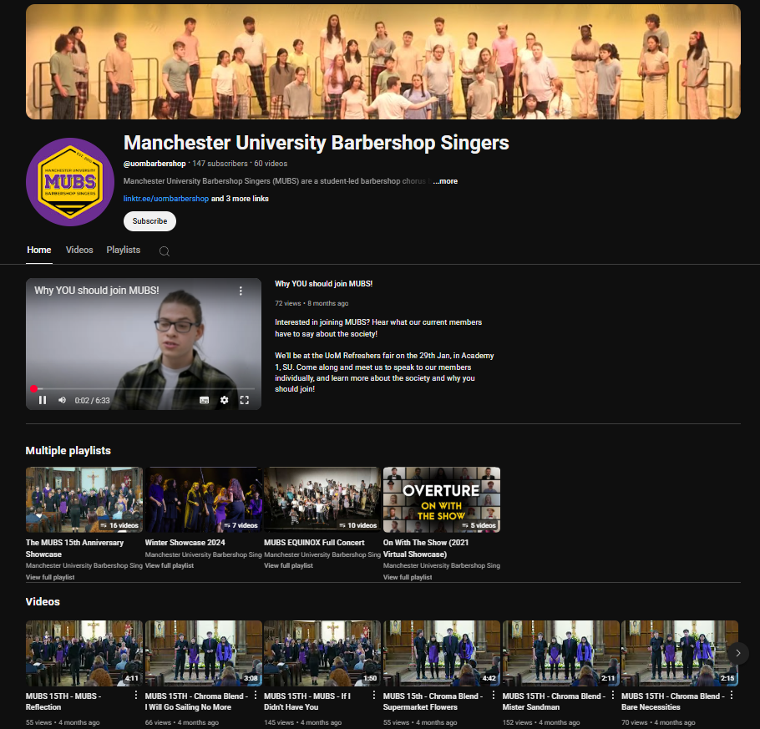Open options for MUBS - Reflection video
Viewport: 760px width, 729px height.
(x=136, y=695)
